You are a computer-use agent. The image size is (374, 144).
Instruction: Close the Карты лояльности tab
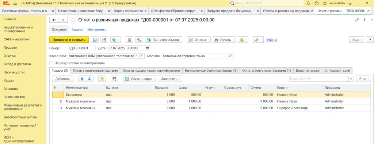point(145,11)
